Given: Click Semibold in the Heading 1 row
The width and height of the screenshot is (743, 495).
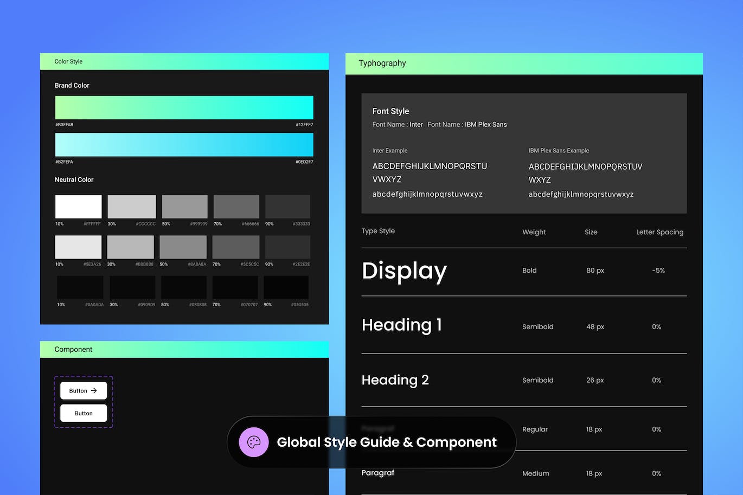Looking at the screenshot, I should (x=538, y=327).
